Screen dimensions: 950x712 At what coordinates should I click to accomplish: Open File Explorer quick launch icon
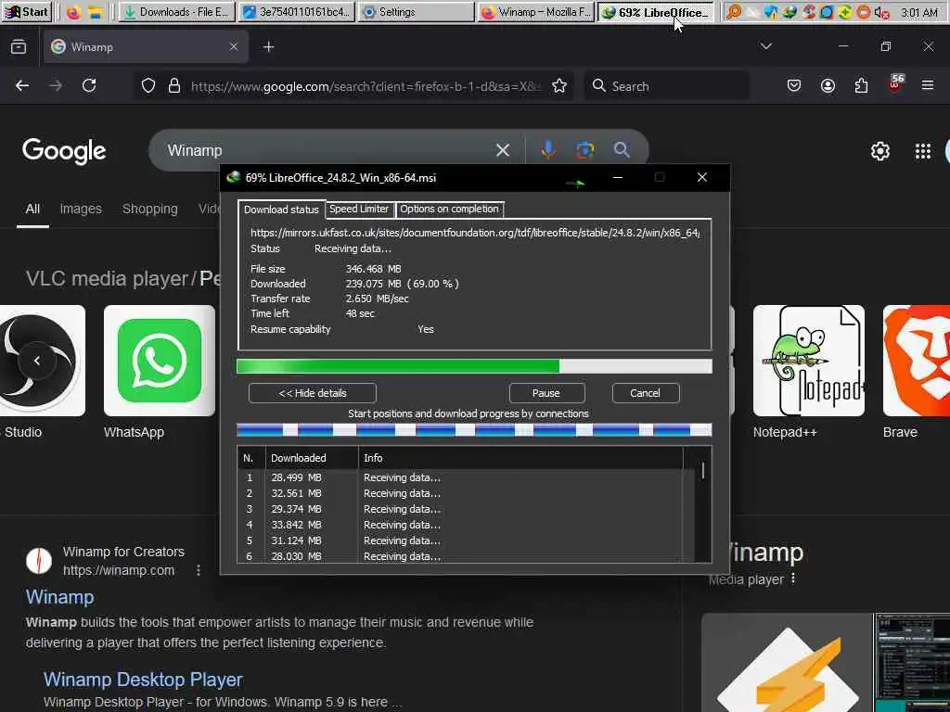click(95, 11)
